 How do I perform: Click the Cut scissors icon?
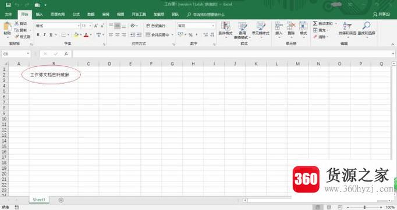(x=17, y=23)
